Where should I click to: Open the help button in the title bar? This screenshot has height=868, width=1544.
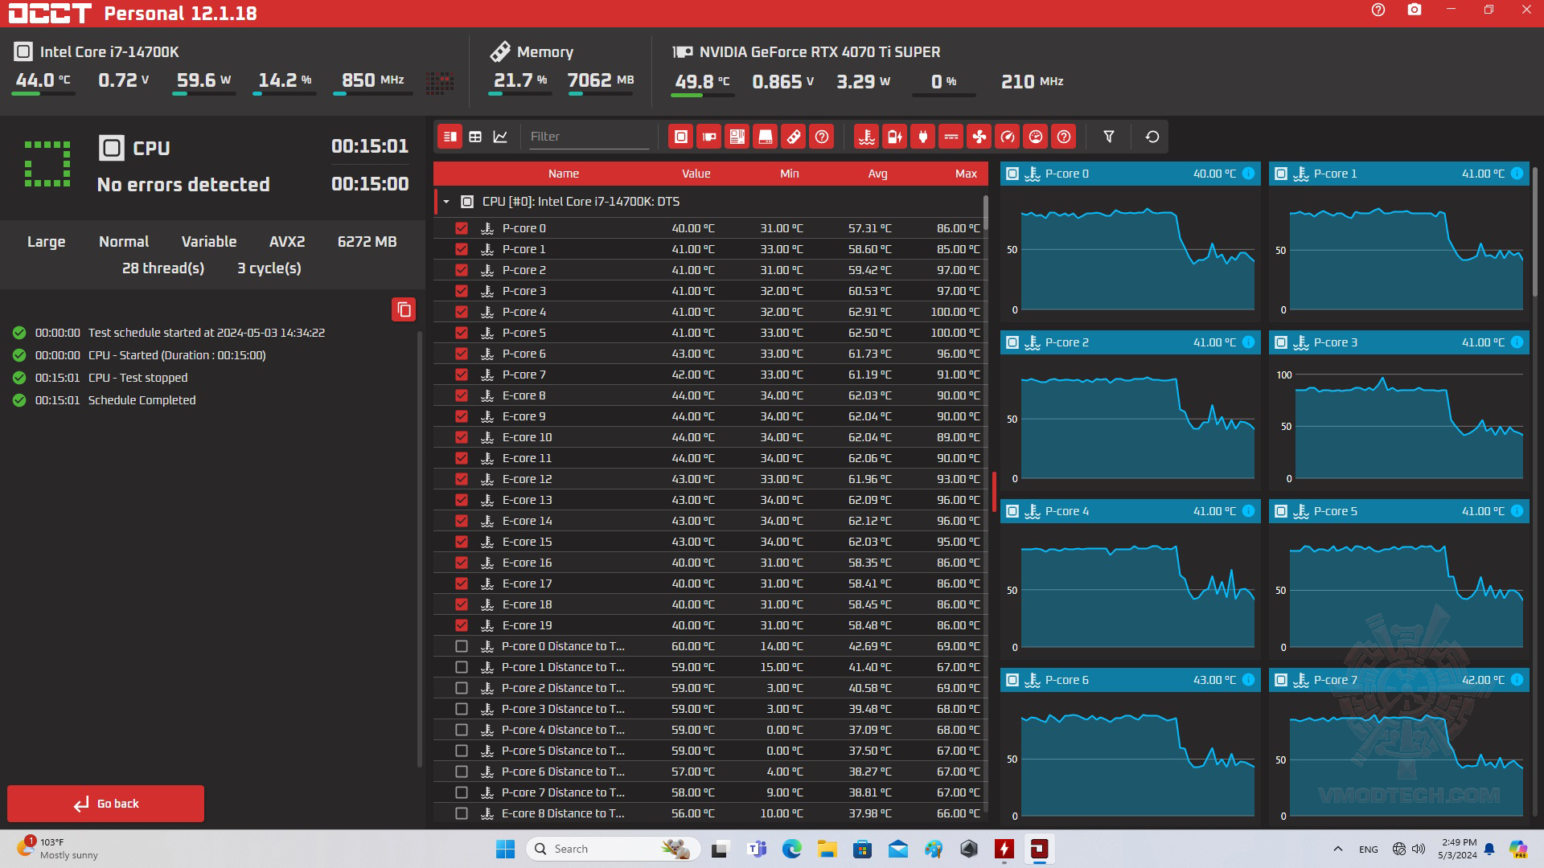1378,10
